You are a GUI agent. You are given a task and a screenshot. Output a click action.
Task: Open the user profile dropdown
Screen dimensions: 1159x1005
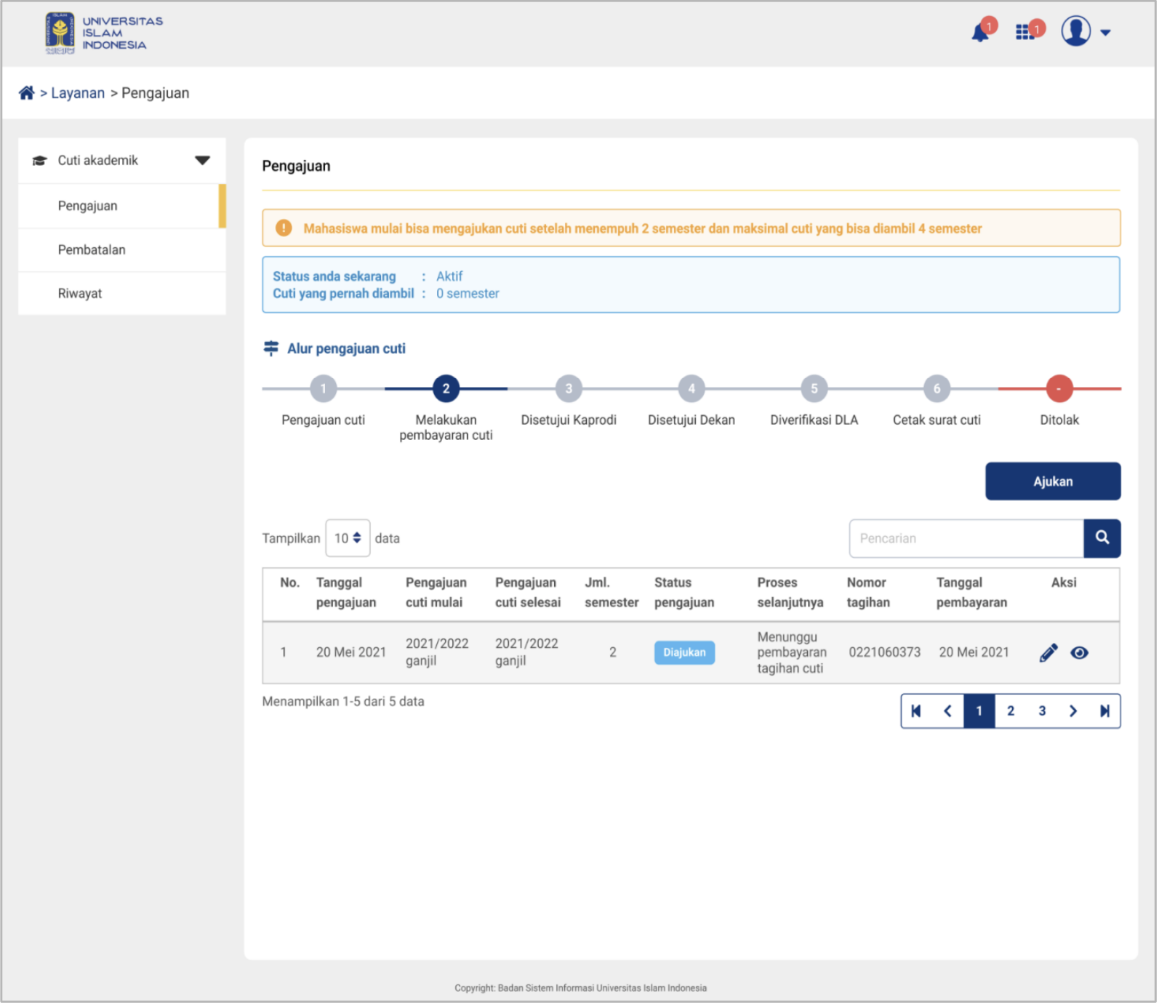tap(1088, 32)
